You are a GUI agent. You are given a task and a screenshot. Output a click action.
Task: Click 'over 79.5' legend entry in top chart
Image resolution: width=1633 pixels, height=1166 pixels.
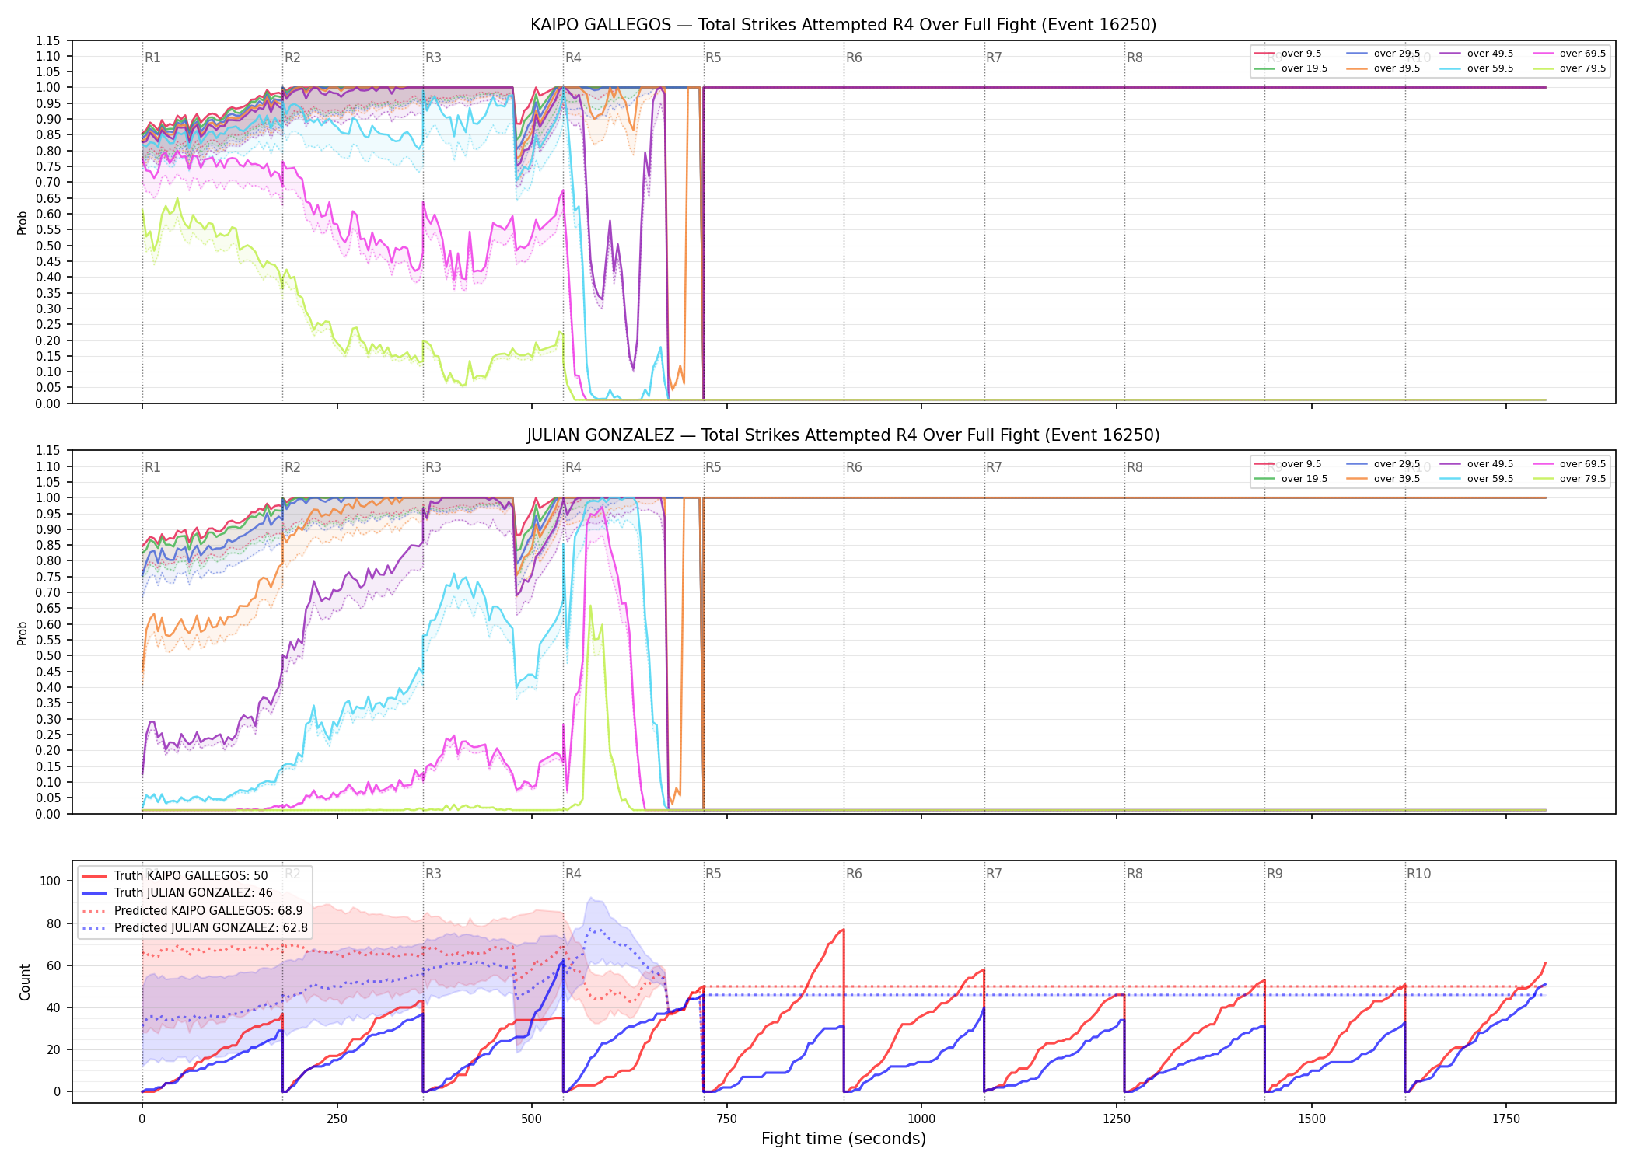click(1569, 68)
